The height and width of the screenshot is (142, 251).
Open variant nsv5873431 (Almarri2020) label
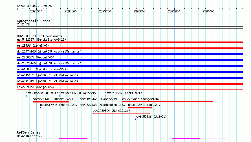(x=53, y=99)
